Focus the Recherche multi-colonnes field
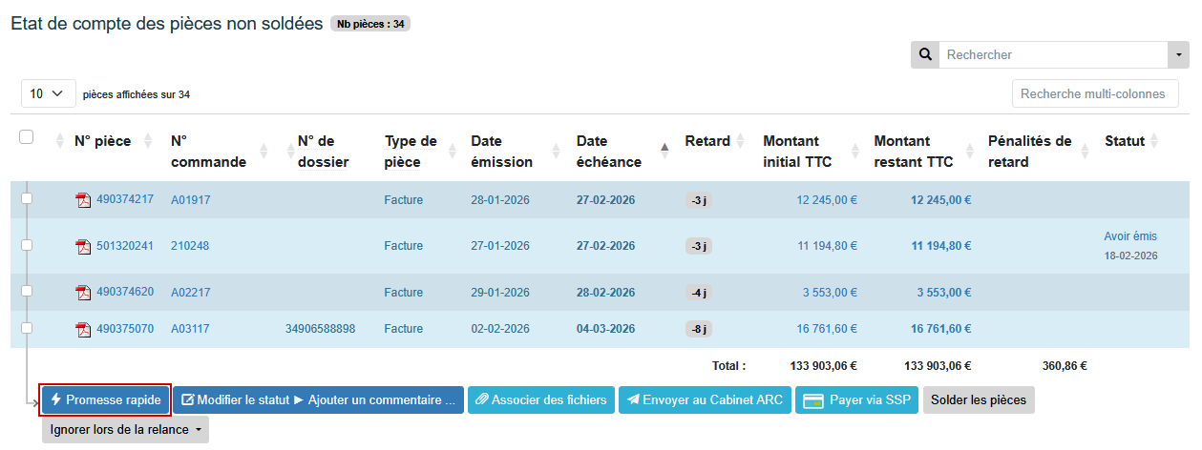Viewport: 1202px width, 450px height. tap(1095, 94)
